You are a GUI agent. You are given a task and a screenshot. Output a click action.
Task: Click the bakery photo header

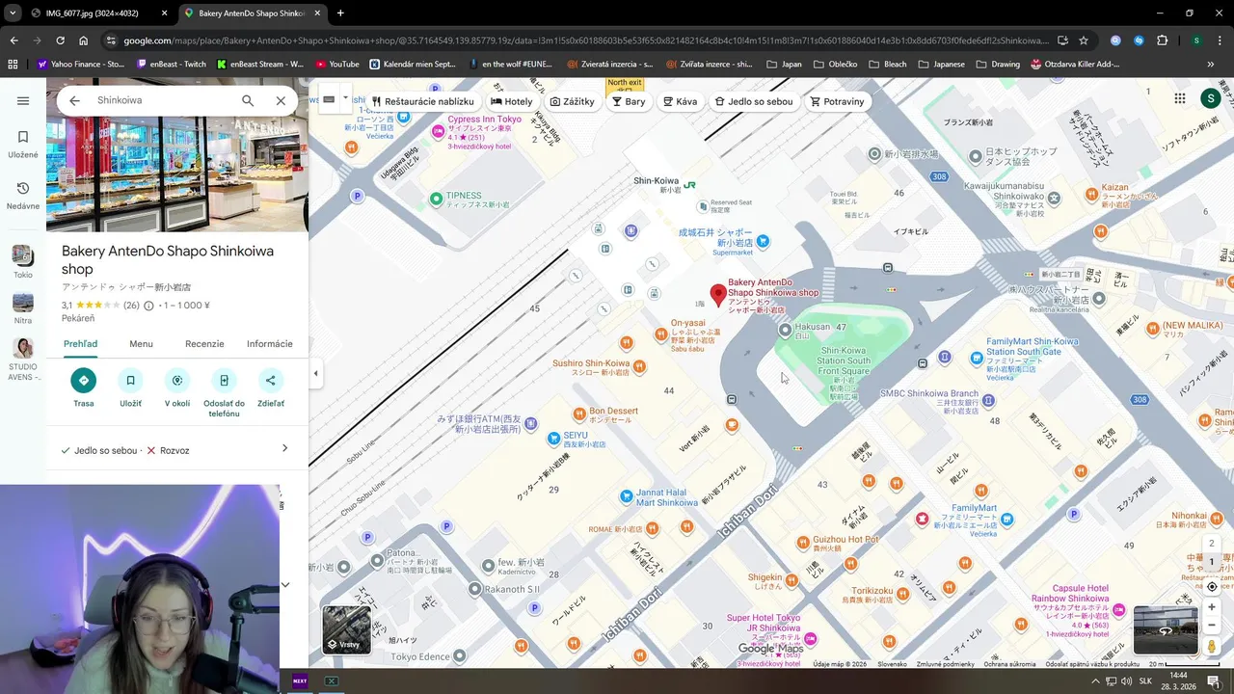click(177, 173)
